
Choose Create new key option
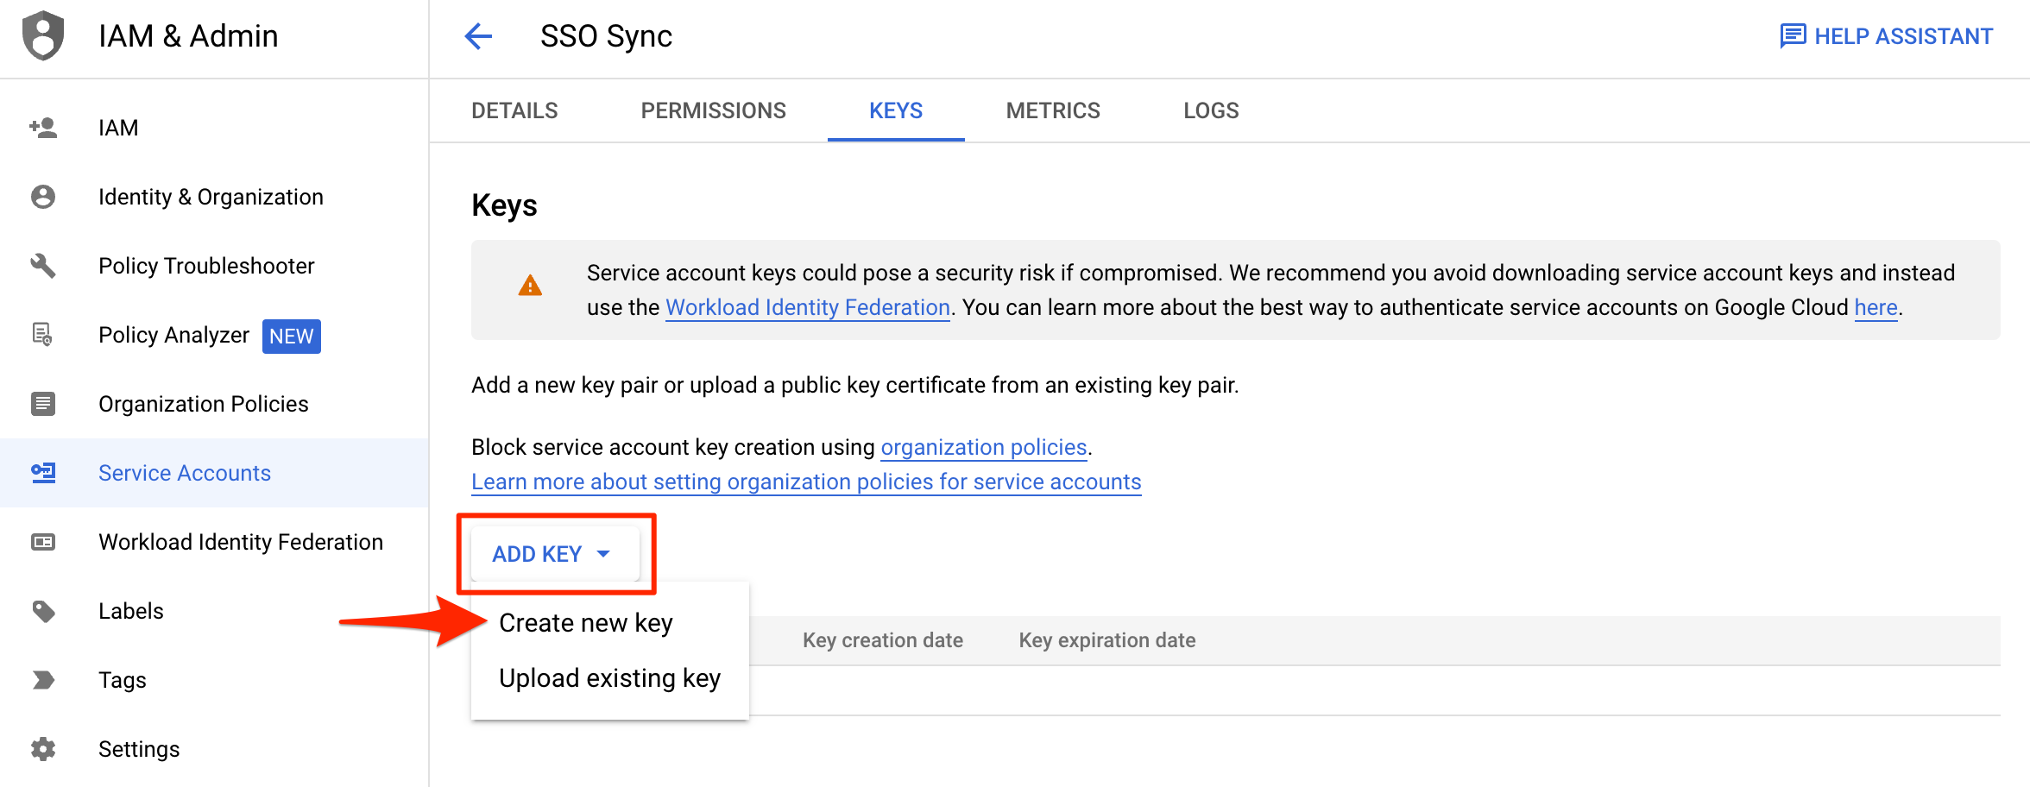pos(609,623)
